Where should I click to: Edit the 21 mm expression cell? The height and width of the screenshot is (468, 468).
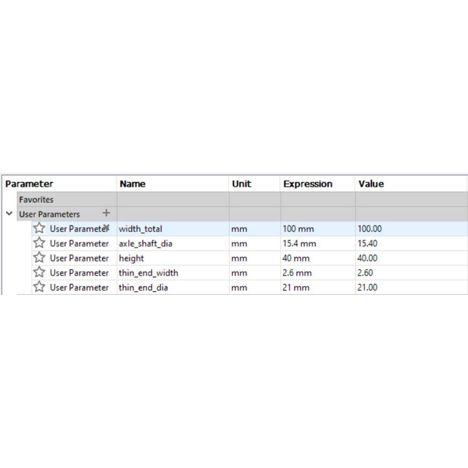click(x=318, y=287)
